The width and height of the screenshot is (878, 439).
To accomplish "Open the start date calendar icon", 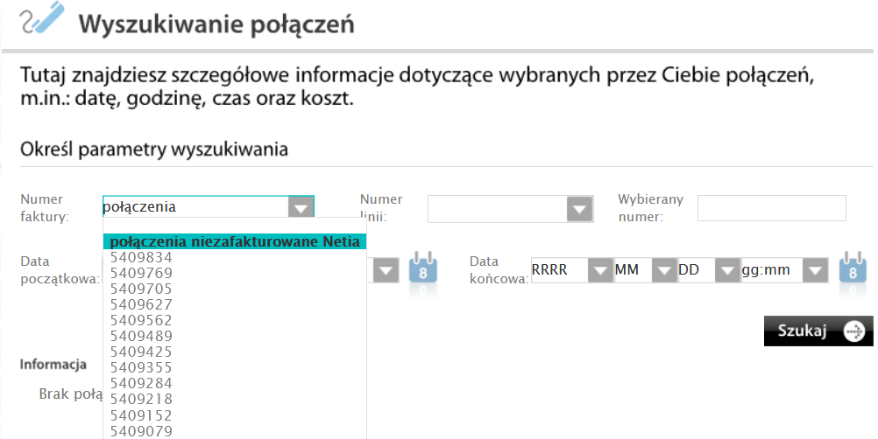I will point(423,268).
